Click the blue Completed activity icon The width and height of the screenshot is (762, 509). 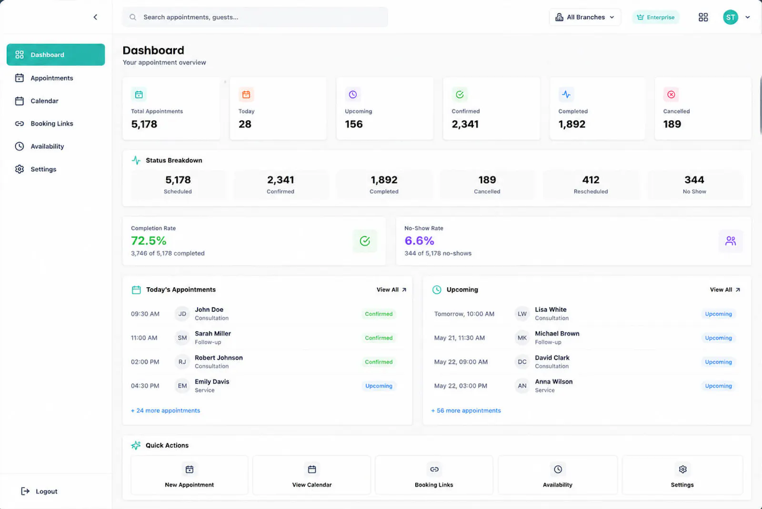(566, 95)
